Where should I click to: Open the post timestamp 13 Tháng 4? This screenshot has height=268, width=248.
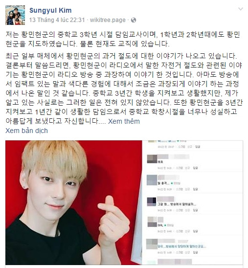pyautogui.click(x=57, y=20)
